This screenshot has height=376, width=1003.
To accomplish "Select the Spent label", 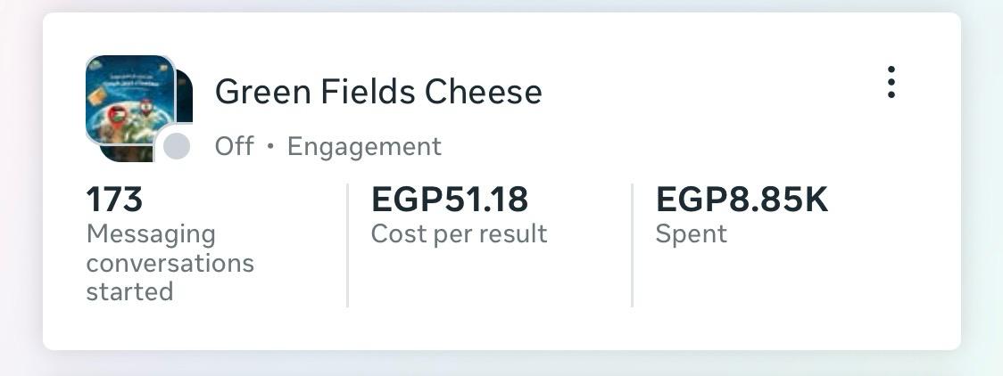I will point(692,234).
